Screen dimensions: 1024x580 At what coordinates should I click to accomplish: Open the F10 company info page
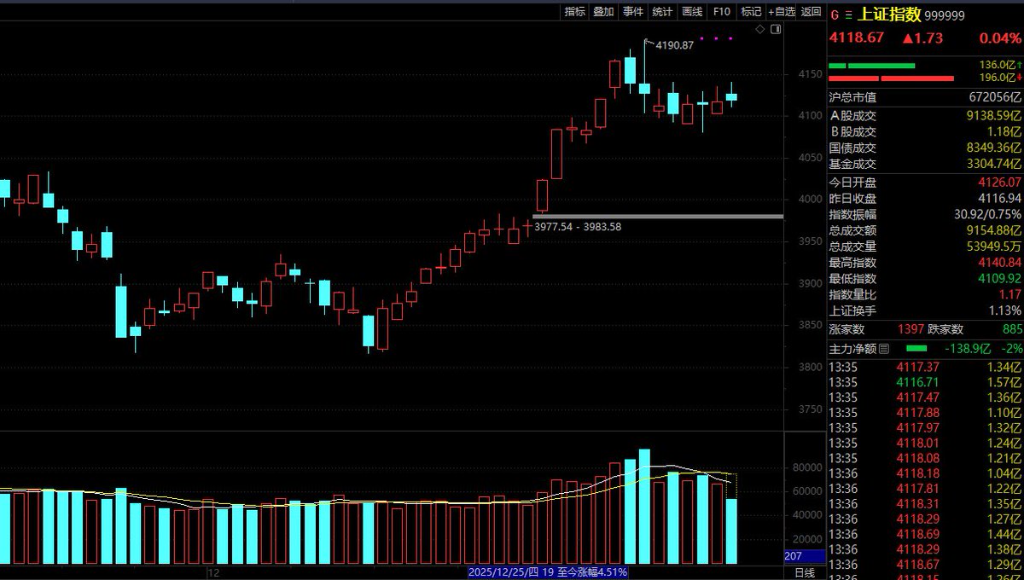tap(721, 11)
